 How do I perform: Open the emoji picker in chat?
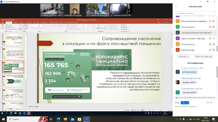[x=211, y=103]
